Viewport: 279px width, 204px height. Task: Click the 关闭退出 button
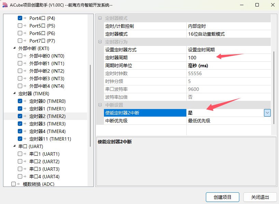pyautogui.click(x=260, y=197)
